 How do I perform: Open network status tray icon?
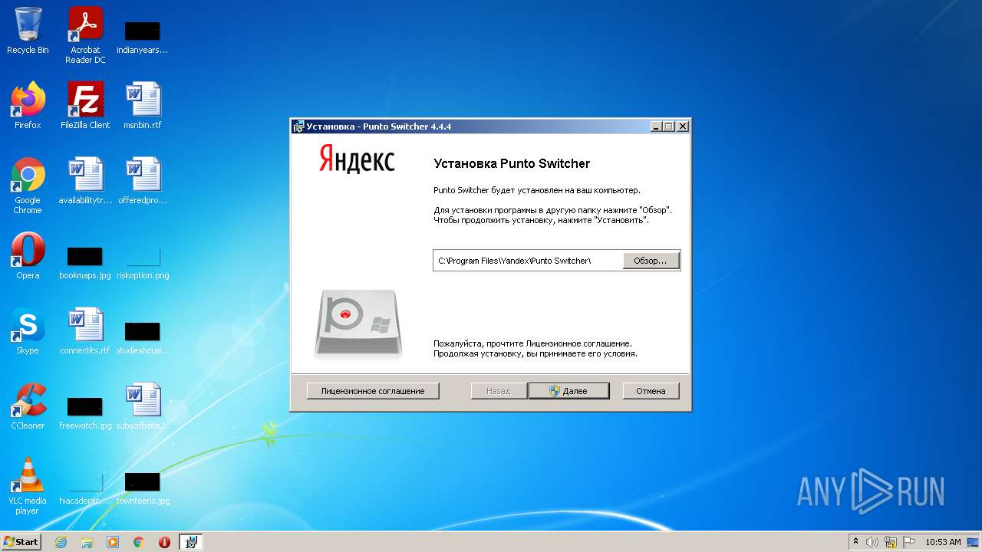[891, 542]
